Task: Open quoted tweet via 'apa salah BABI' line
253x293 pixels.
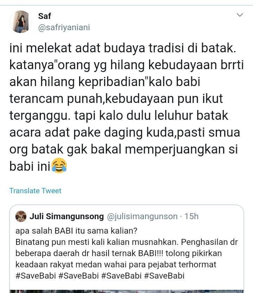Action: (76, 231)
